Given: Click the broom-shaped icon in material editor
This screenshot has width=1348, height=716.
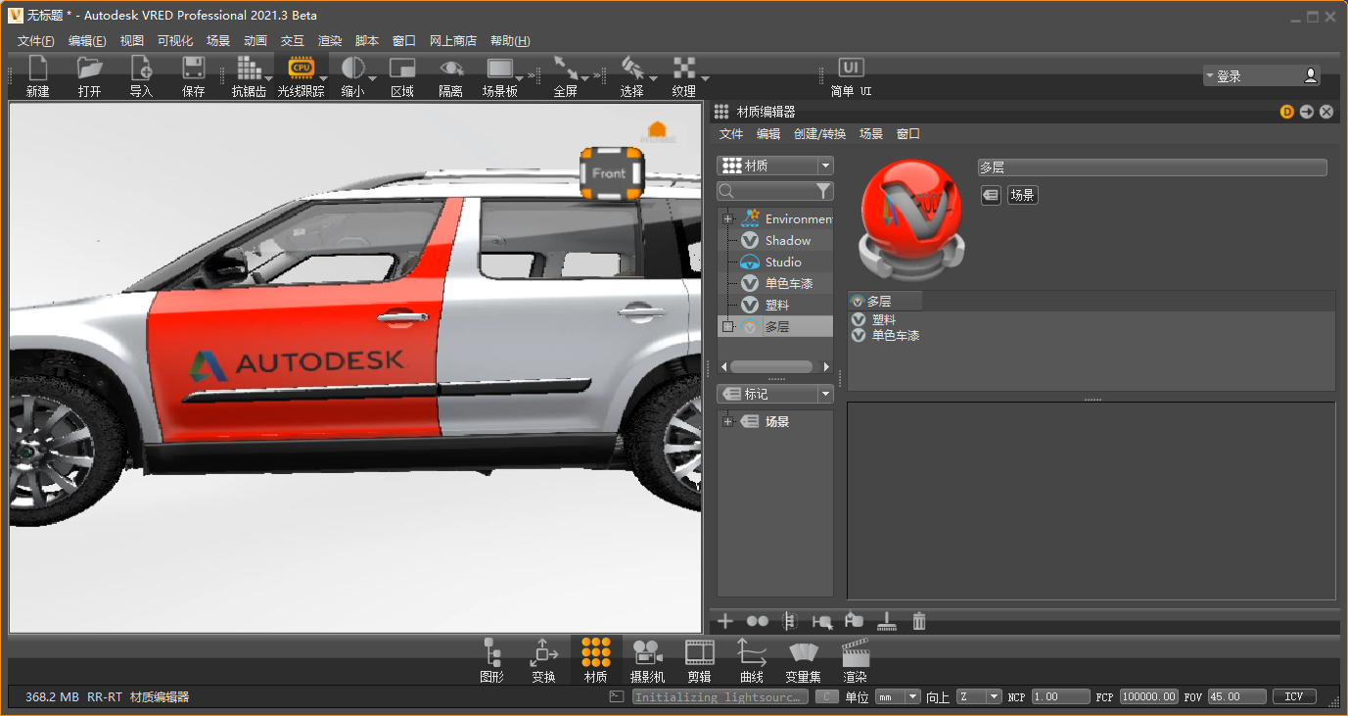Looking at the screenshot, I should (x=886, y=621).
